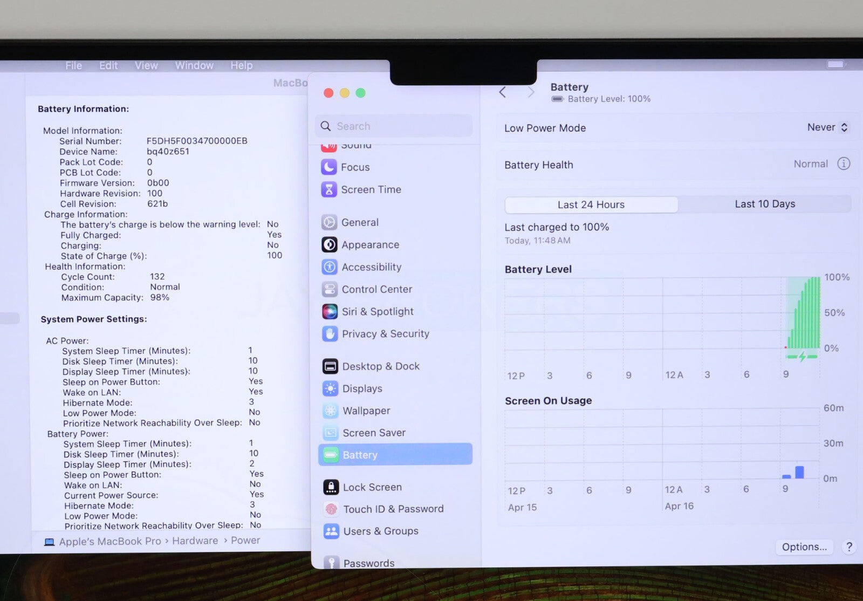The image size is (863, 601).
Task: Open Accessibility icon in sidebar
Action: (x=329, y=267)
